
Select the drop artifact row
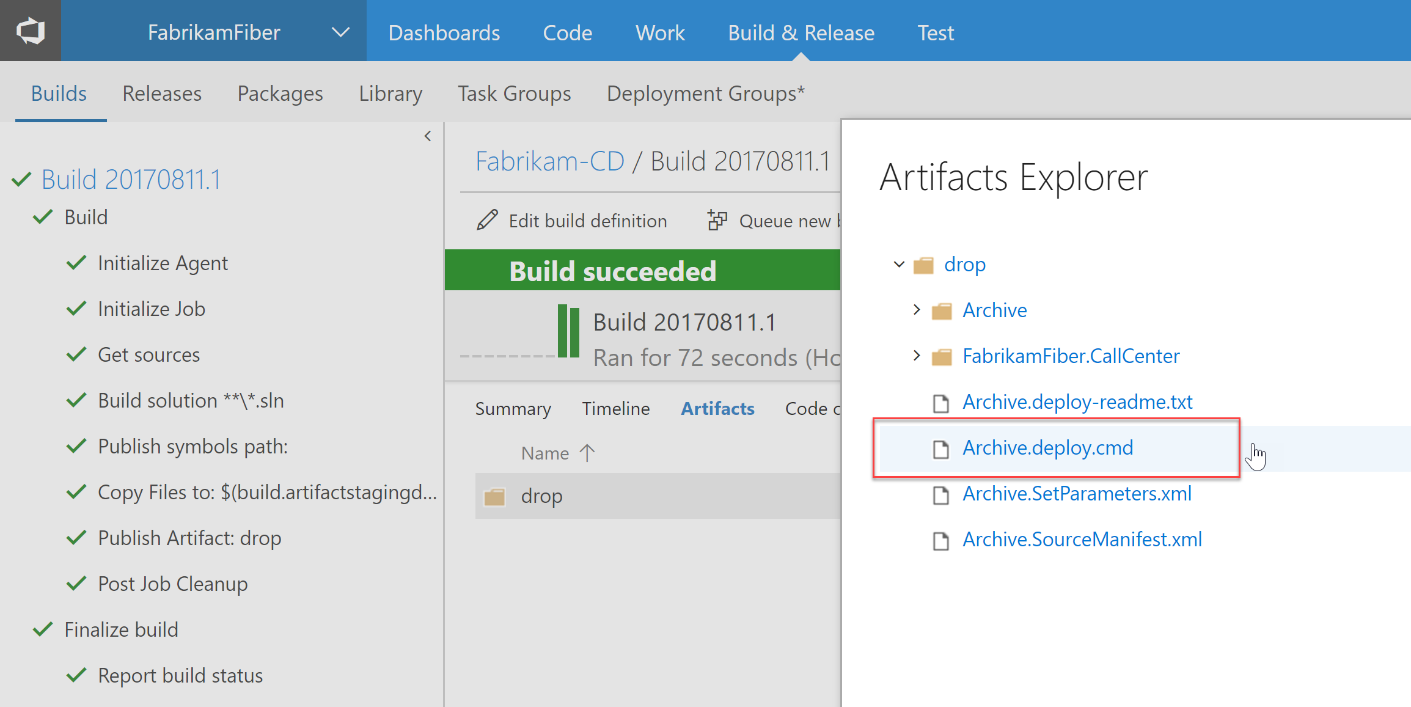coord(658,496)
